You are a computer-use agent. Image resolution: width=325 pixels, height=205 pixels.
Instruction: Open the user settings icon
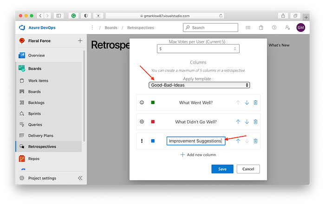click(x=287, y=27)
